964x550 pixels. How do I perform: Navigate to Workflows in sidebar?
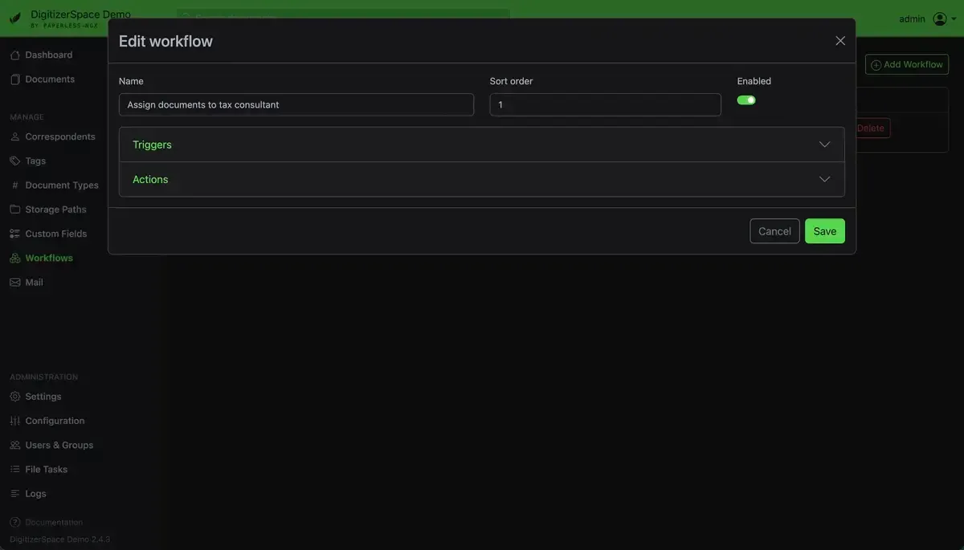click(x=49, y=258)
